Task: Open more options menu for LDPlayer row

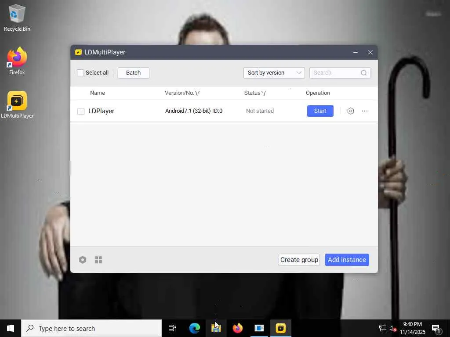Action: (365, 111)
